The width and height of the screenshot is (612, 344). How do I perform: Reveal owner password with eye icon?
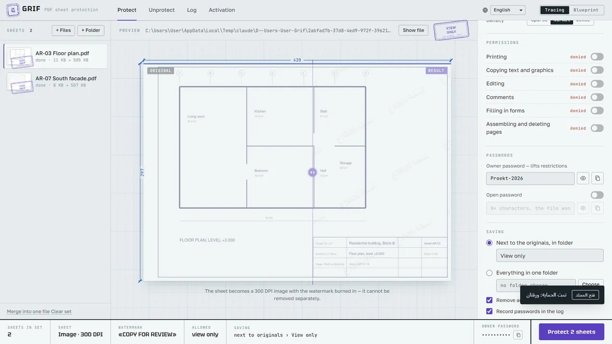point(583,178)
